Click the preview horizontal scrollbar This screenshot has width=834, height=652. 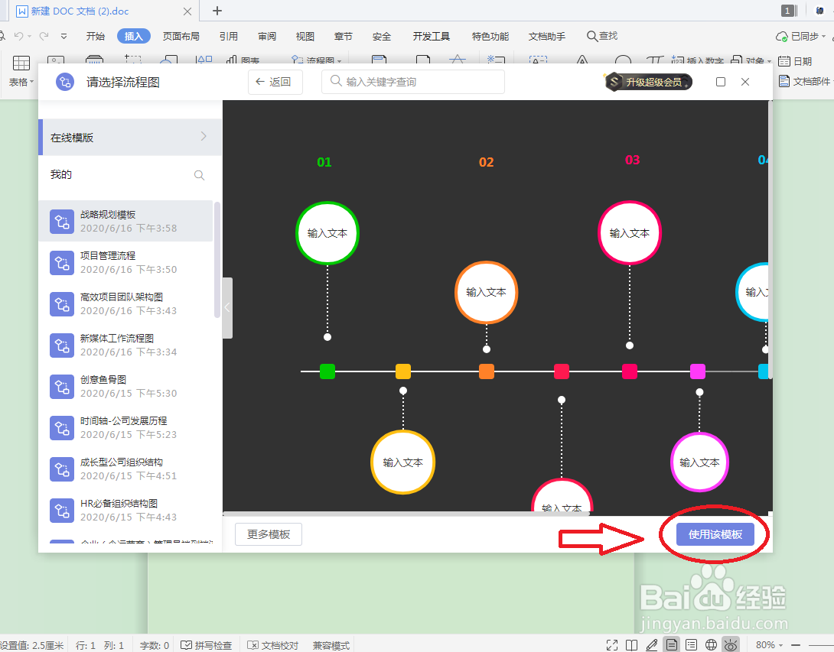click(406, 514)
